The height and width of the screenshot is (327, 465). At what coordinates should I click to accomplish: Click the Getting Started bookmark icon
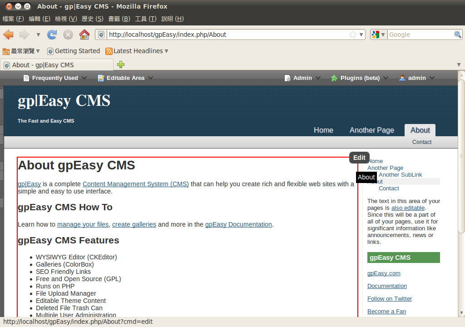(x=50, y=51)
